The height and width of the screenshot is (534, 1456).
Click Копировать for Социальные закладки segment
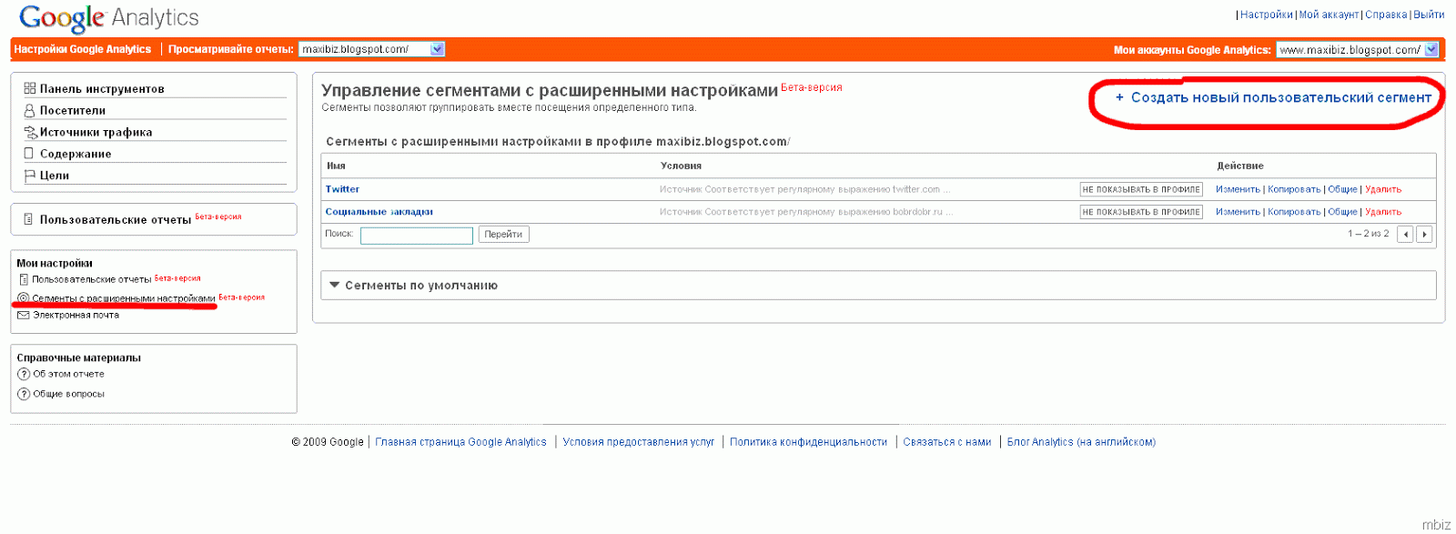(x=1294, y=212)
